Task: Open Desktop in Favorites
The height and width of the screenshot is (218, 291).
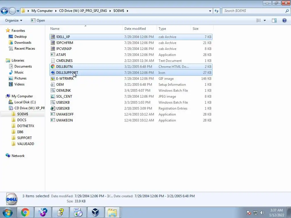Action: click(x=20, y=37)
